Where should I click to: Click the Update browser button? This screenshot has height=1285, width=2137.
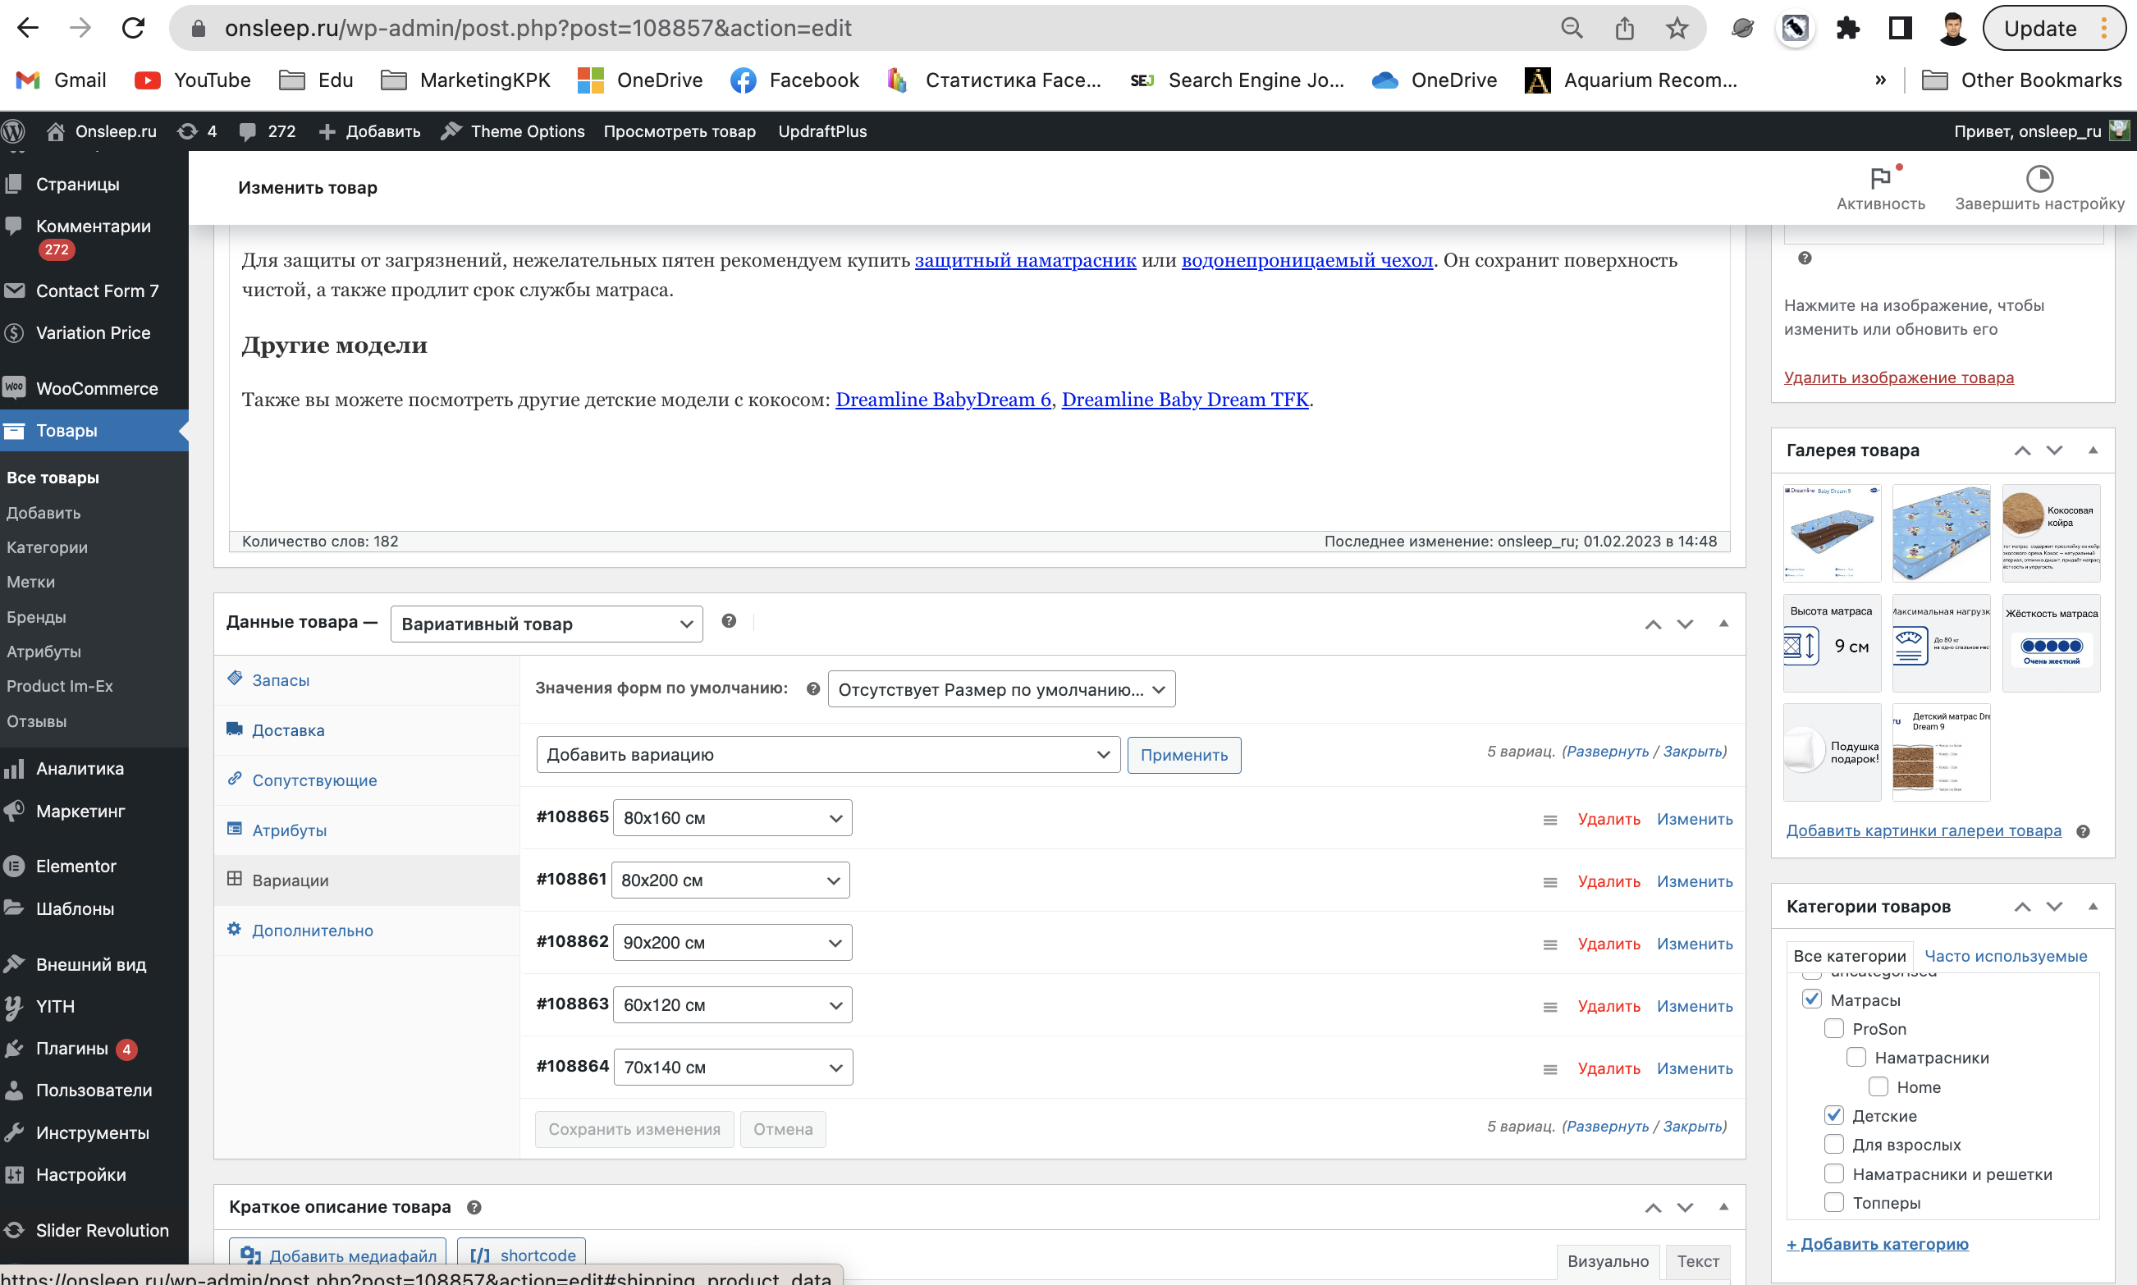pyautogui.click(x=2054, y=29)
